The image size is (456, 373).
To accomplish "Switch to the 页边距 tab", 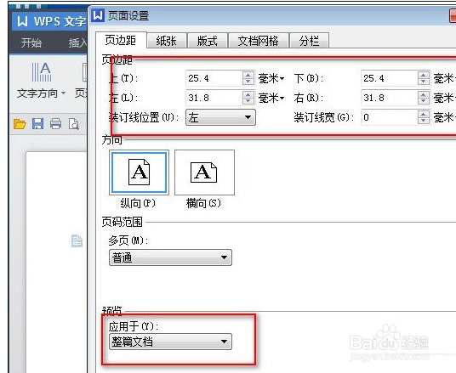I will coord(121,41).
